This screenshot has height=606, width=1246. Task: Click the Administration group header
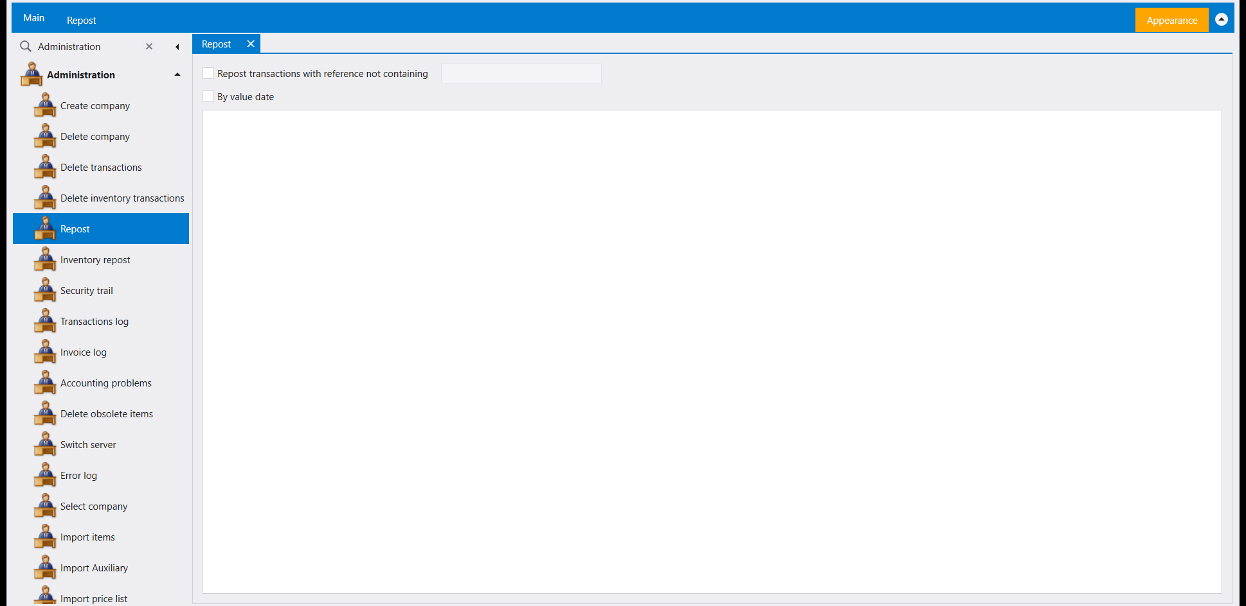101,74
